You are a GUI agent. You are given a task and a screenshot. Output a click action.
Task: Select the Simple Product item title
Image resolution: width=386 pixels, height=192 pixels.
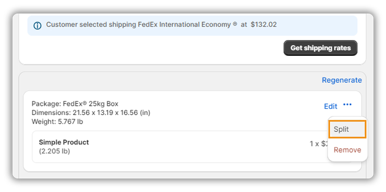coord(64,142)
